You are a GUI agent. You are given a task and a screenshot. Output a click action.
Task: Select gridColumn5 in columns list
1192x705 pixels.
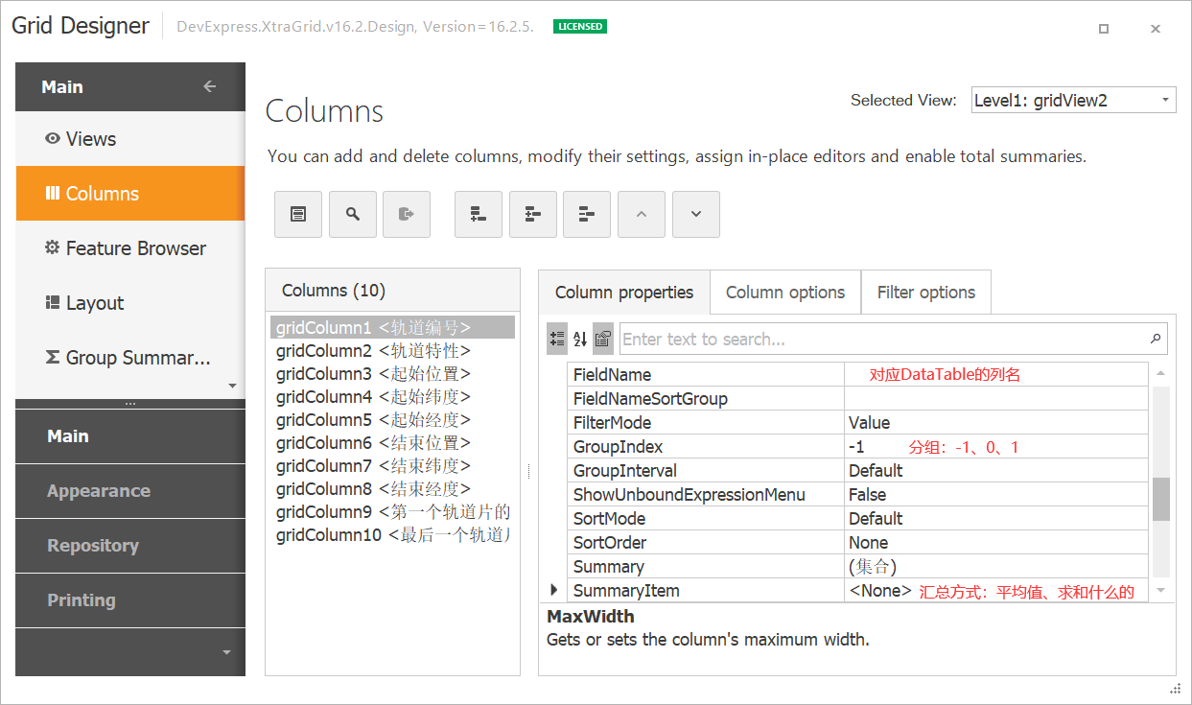pos(392,419)
